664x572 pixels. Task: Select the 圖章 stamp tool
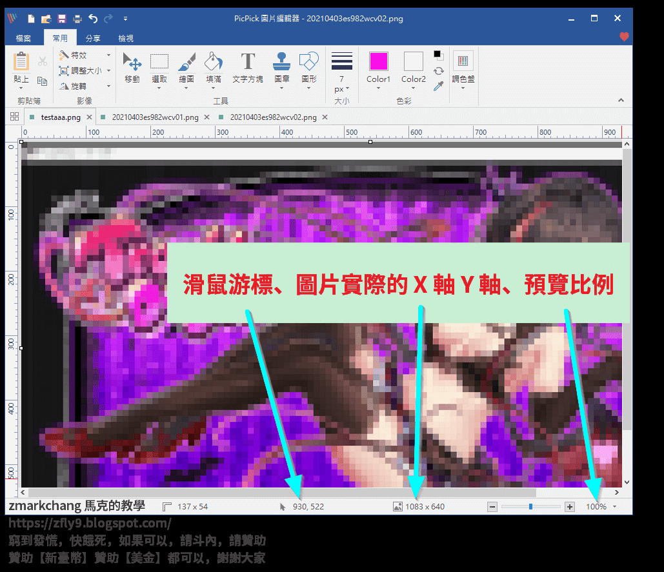tap(281, 67)
